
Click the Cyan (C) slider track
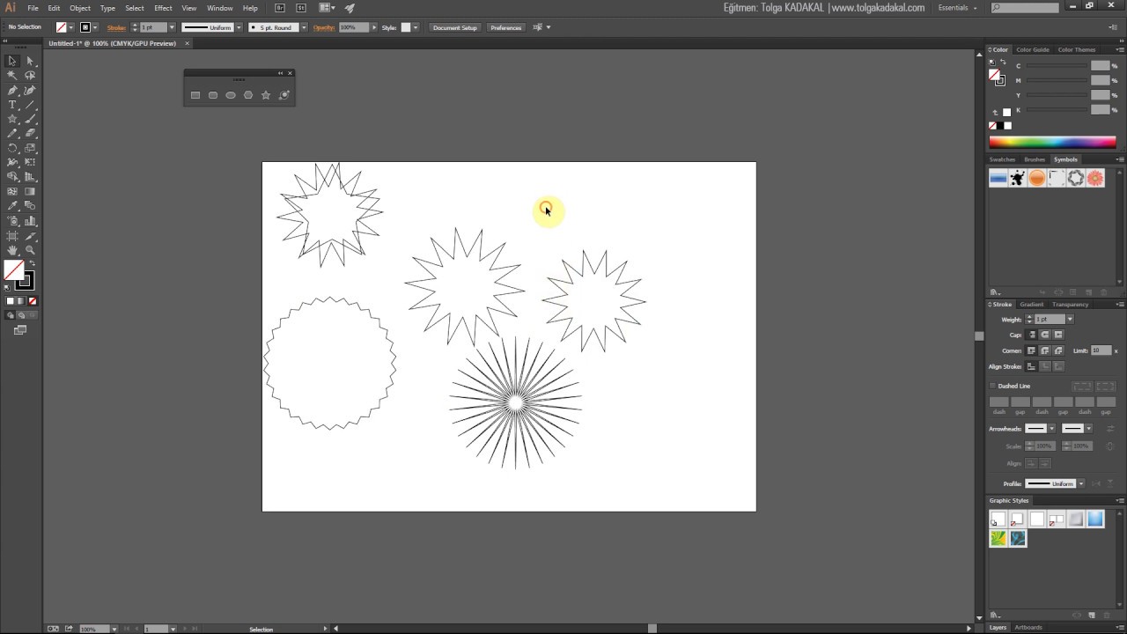tap(1057, 66)
